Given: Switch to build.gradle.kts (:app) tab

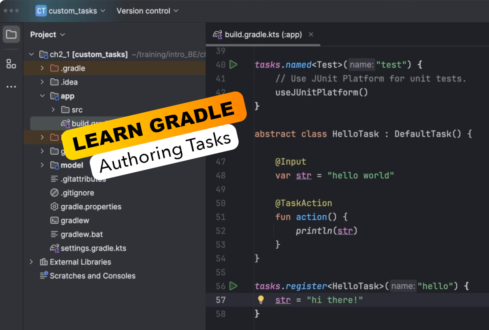Looking at the screenshot, I should tap(263, 35).
